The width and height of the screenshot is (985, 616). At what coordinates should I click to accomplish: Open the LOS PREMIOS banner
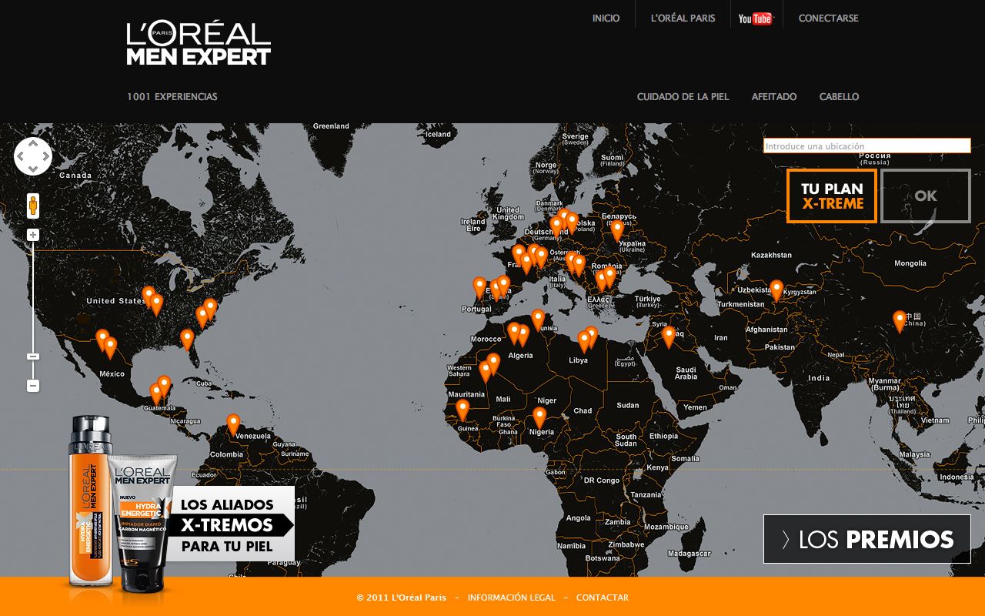pos(867,539)
